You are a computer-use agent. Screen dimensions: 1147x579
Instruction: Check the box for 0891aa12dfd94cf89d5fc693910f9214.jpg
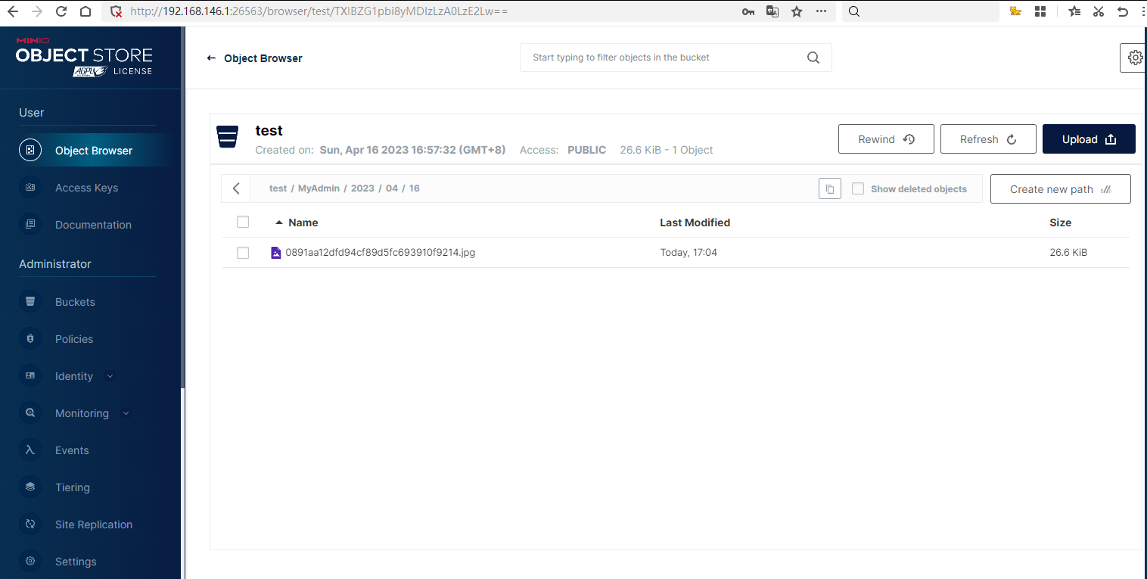coord(243,253)
